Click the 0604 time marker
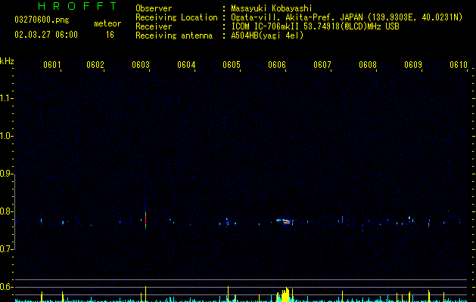Viewport: 476px width, 302px height. pyautogui.click(x=186, y=65)
